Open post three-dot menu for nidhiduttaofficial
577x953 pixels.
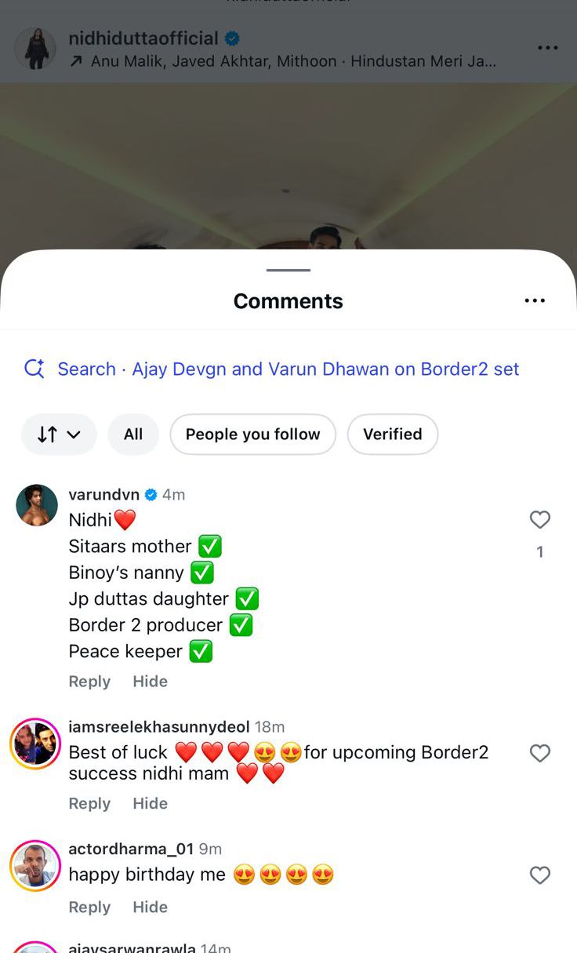point(549,48)
